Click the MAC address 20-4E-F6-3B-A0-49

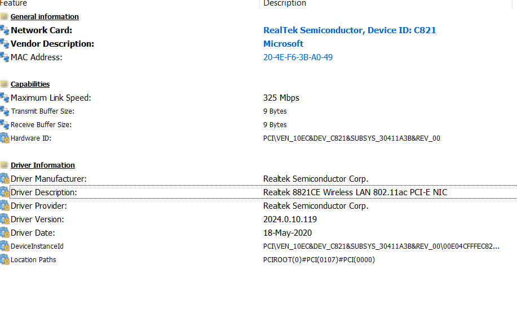coord(298,57)
